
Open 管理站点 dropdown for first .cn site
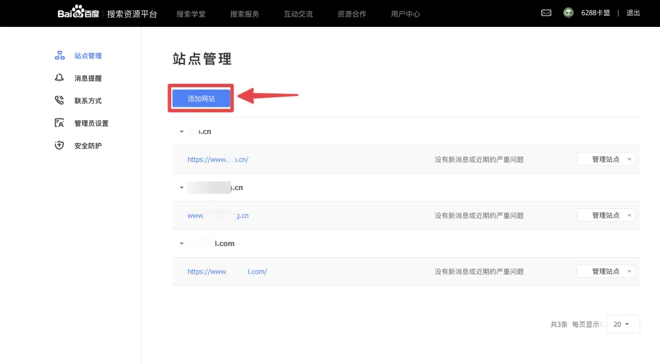[x=606, y=159]
